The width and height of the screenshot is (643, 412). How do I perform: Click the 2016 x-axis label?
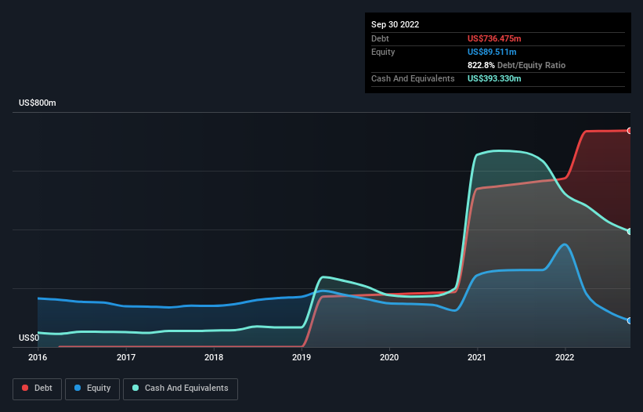pyautogui.click(x=38, y=357)
